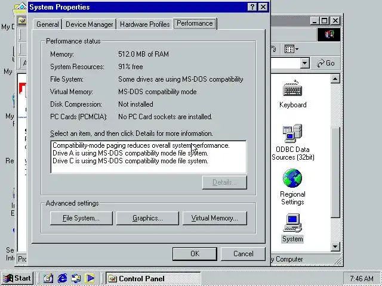Open File System advanced settings

(81, 218)
